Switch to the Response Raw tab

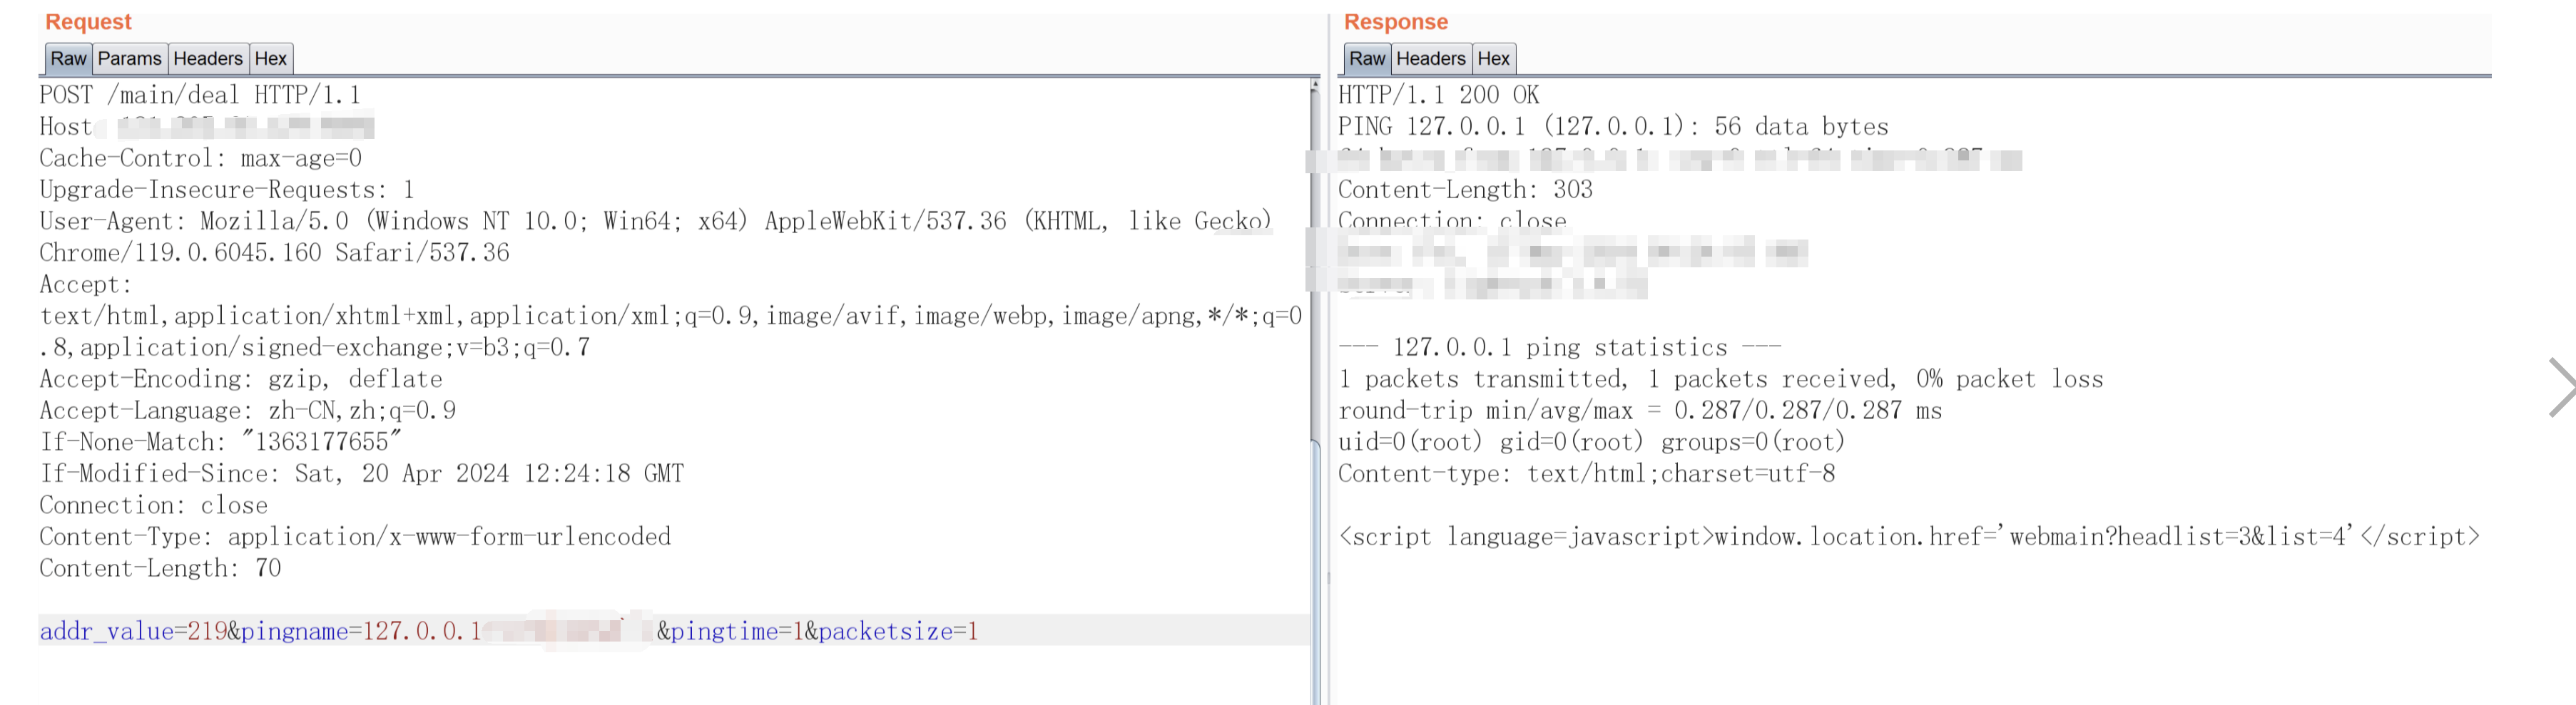(x=1367, y=59)
